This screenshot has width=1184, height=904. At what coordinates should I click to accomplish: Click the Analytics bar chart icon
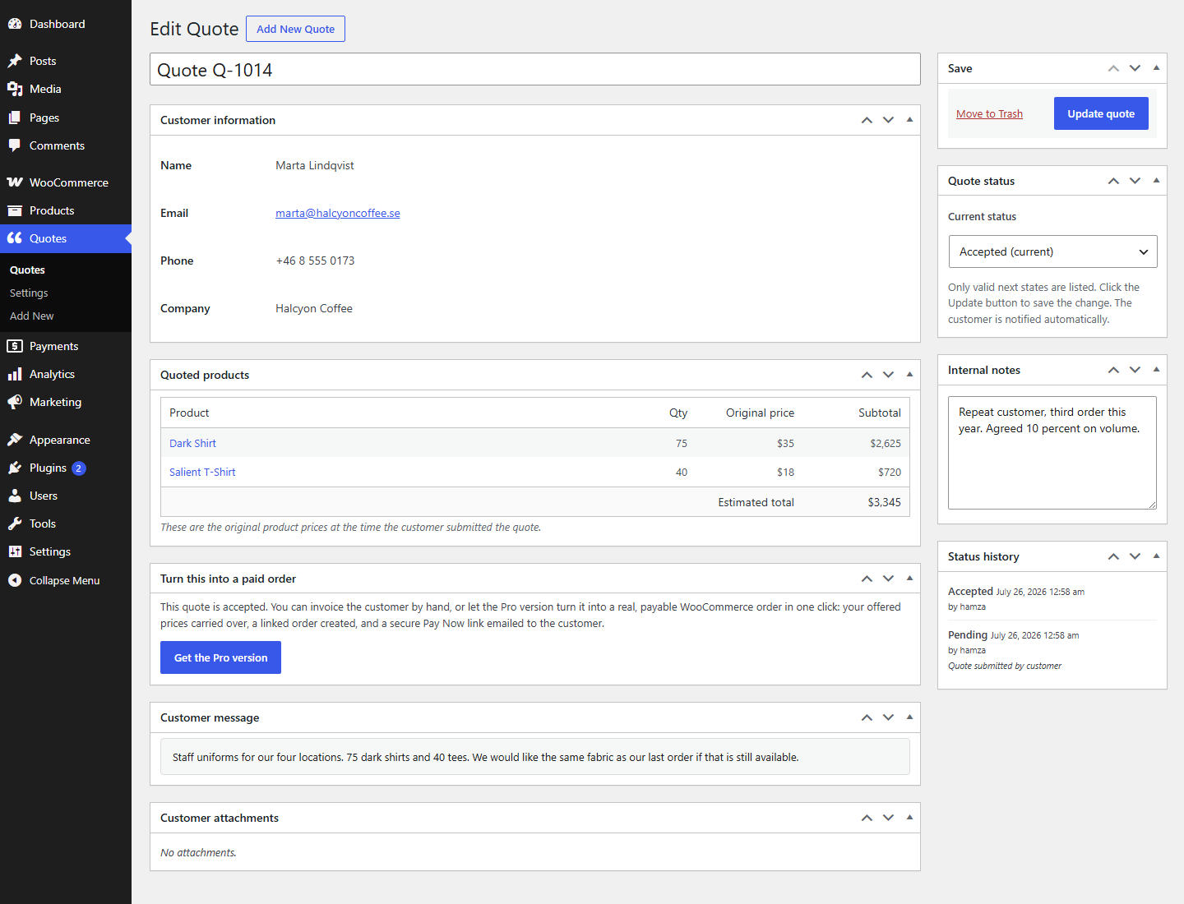coord(15,374)
